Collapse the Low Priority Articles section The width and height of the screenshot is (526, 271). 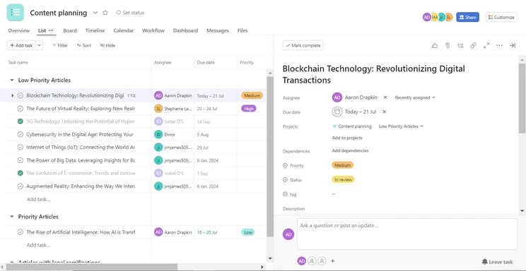click(12, 80)
